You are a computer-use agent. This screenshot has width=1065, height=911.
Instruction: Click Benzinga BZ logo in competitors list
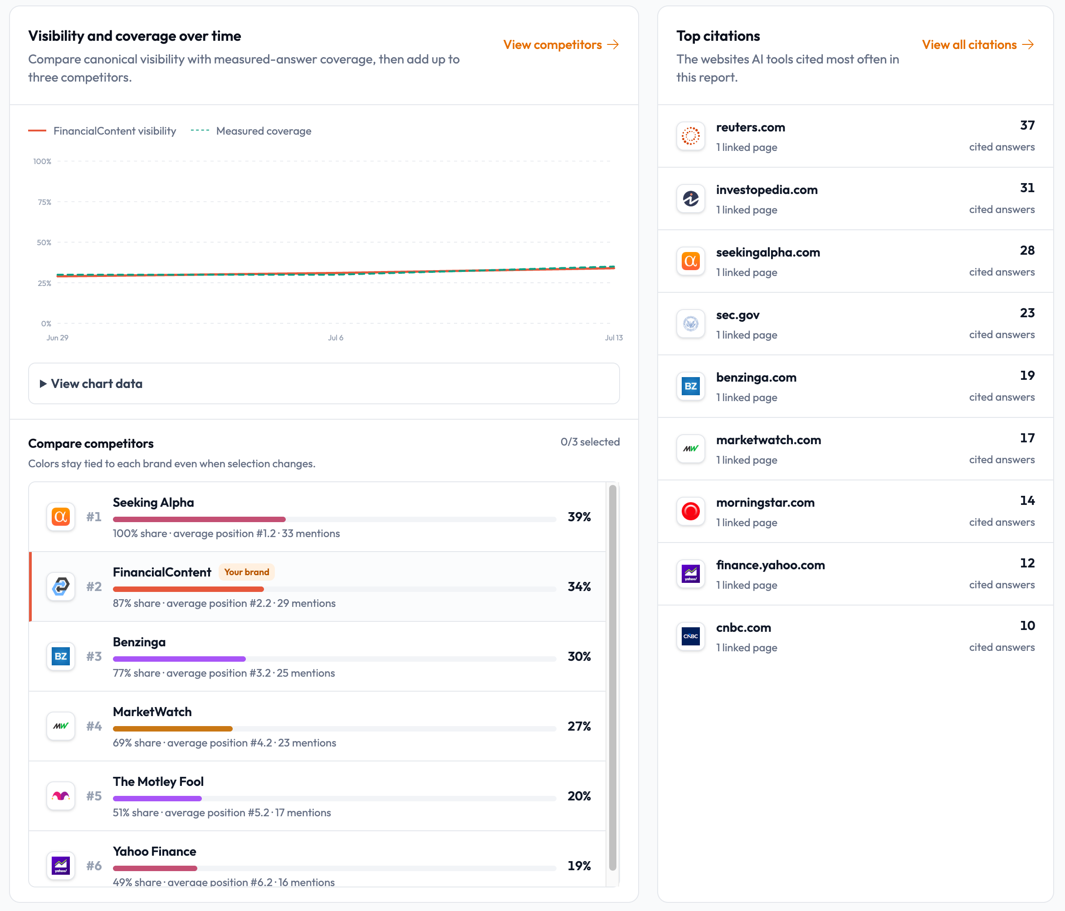coord(61,656)
